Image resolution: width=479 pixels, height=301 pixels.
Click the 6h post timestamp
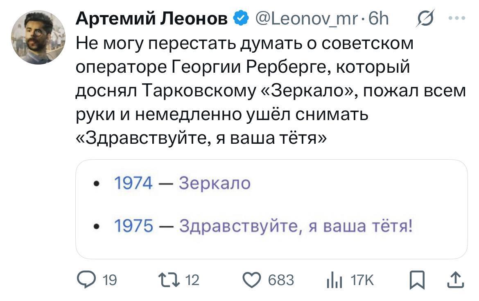pyautogui.click(x=379, y=18)
